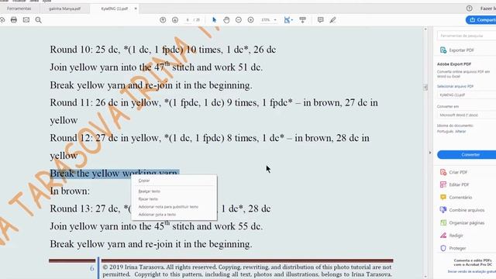This screenshot has height=279, width=496.
Task: Open Exportar PDF tool
Action: 457,50
